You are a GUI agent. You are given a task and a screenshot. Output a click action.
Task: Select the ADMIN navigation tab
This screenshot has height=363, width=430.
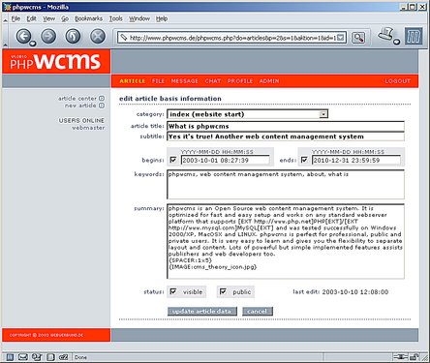[x=269, y=81]
